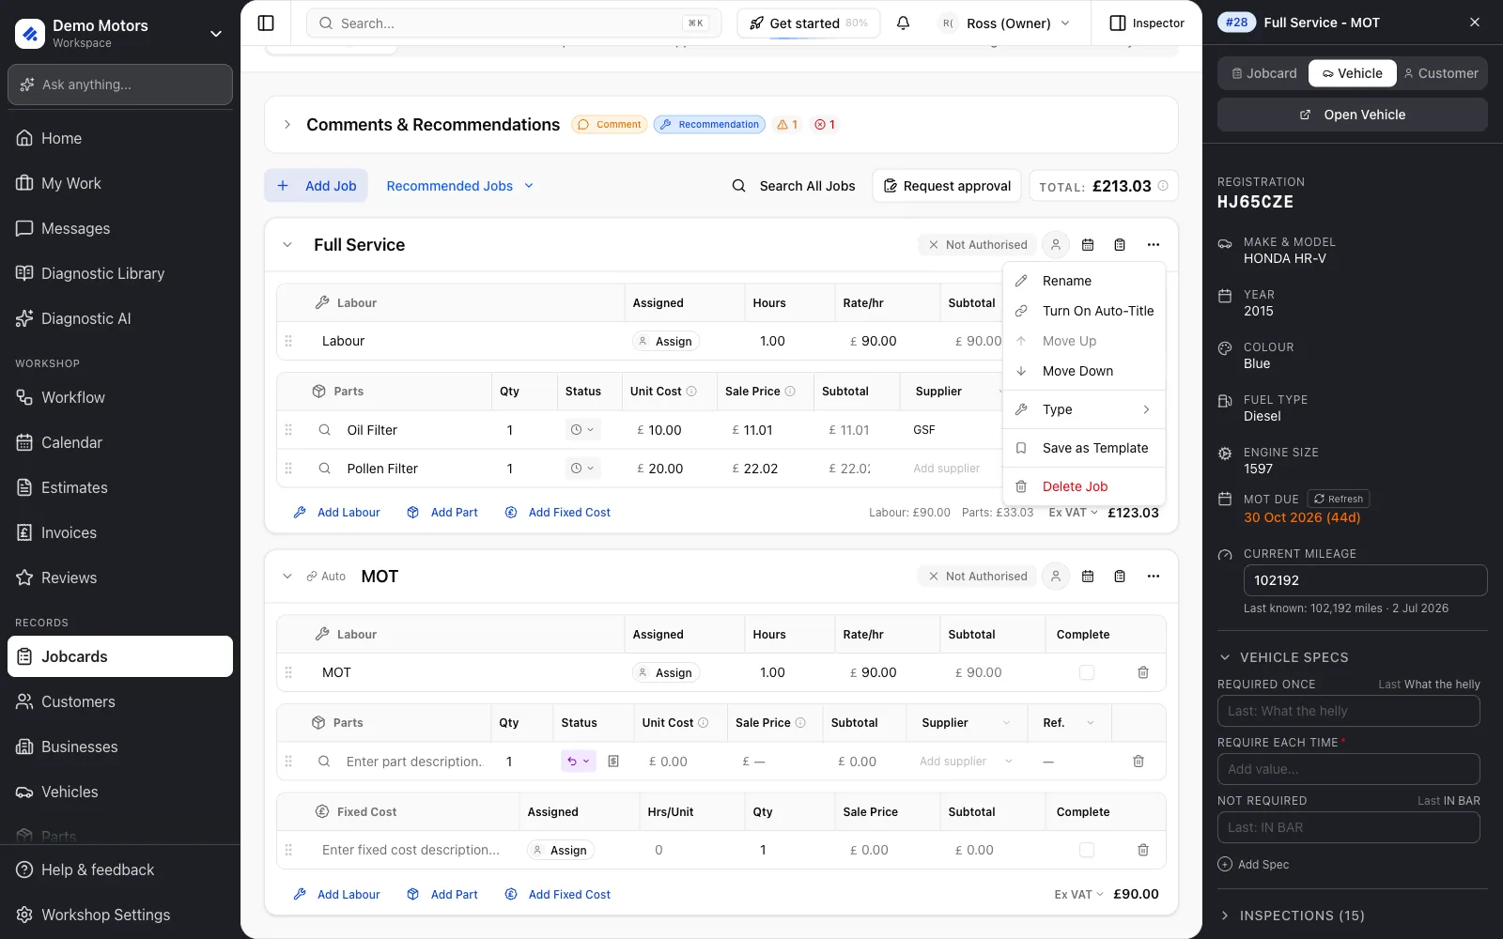Open clipboard icon on Full Service job
The height and width of the screenshot is (939, 1503).
1120,245
